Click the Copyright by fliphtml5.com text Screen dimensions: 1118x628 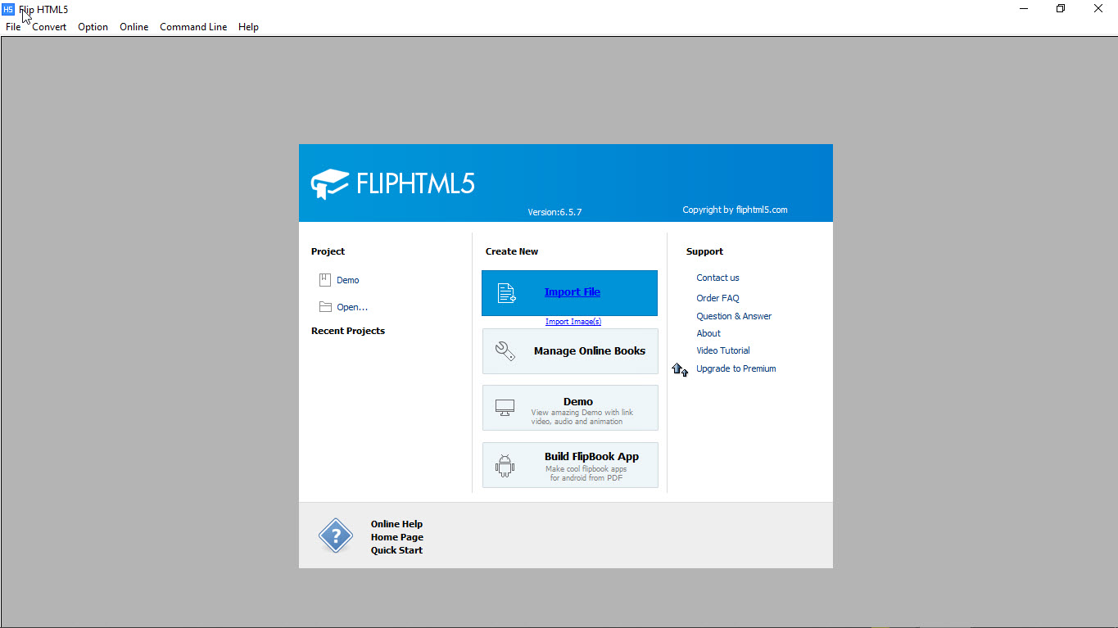(x=735, y=210)
